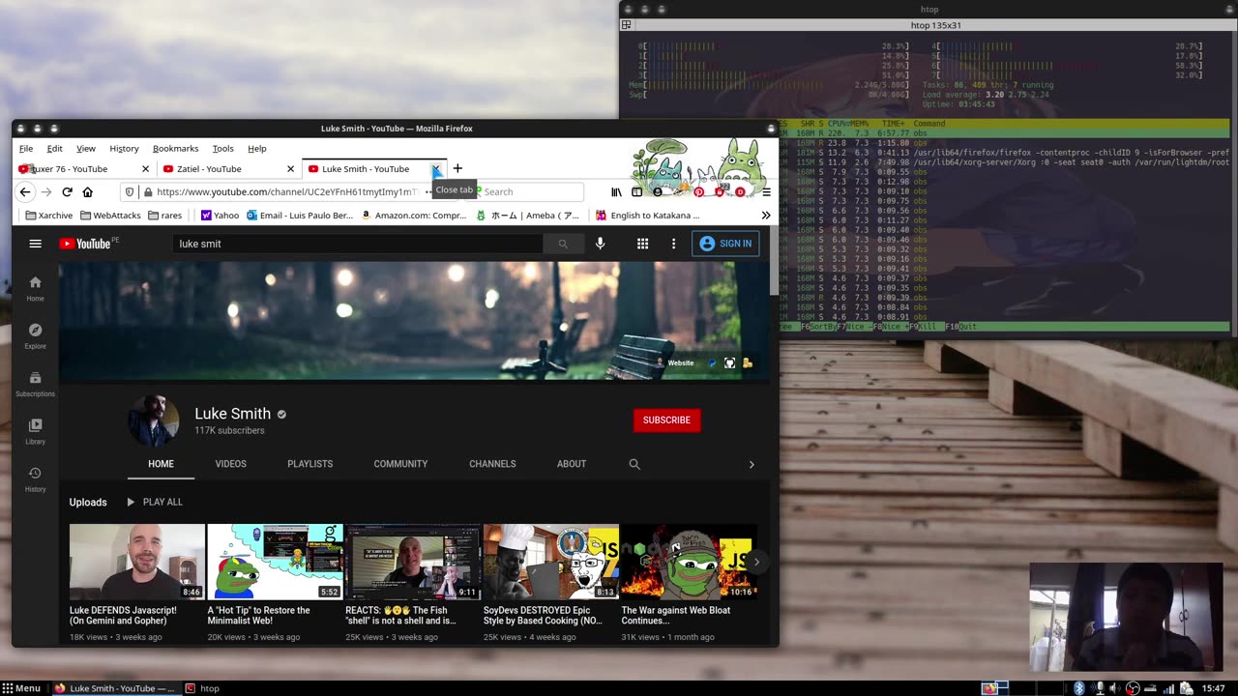Click the YouTube search field with 'luke smit'
The image size is (1238, 696).
click(x=358, y=244)
